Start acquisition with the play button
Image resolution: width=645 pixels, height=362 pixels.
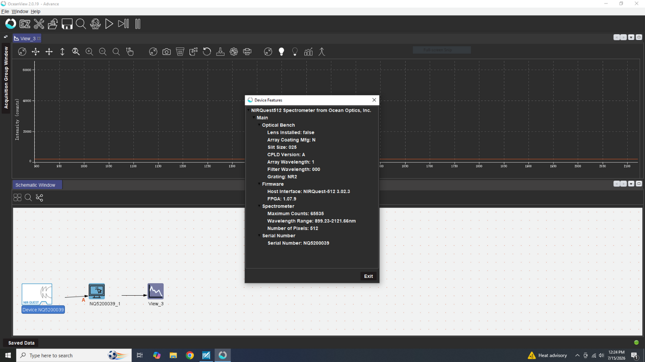109,24
